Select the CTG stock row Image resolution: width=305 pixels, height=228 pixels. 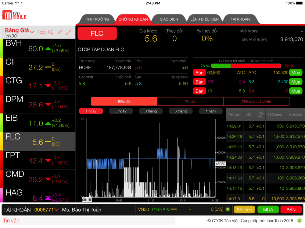[38, 85]
